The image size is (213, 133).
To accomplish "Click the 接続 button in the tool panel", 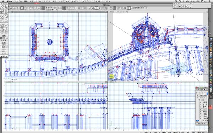I will pos(4,36).
